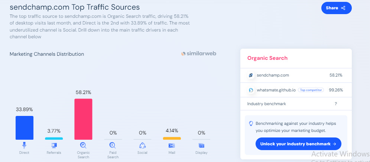Click the Industry benchmark row label

267,104
